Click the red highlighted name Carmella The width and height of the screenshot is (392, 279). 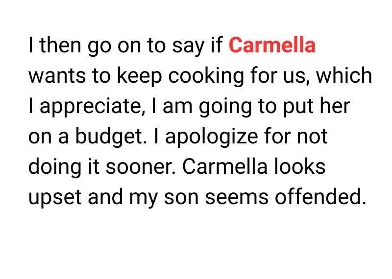pyautogui.click(x=272, y=46)
